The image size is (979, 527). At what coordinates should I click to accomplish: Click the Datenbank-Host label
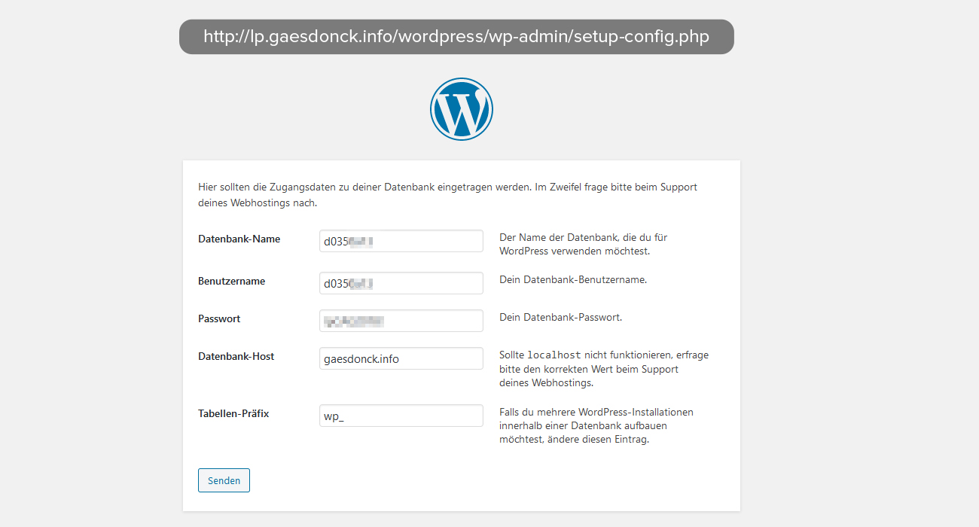tap(236, 357)
